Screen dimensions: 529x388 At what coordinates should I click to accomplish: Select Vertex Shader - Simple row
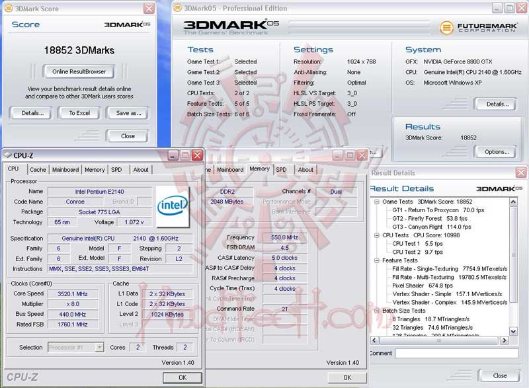click(x=447, y=294)
